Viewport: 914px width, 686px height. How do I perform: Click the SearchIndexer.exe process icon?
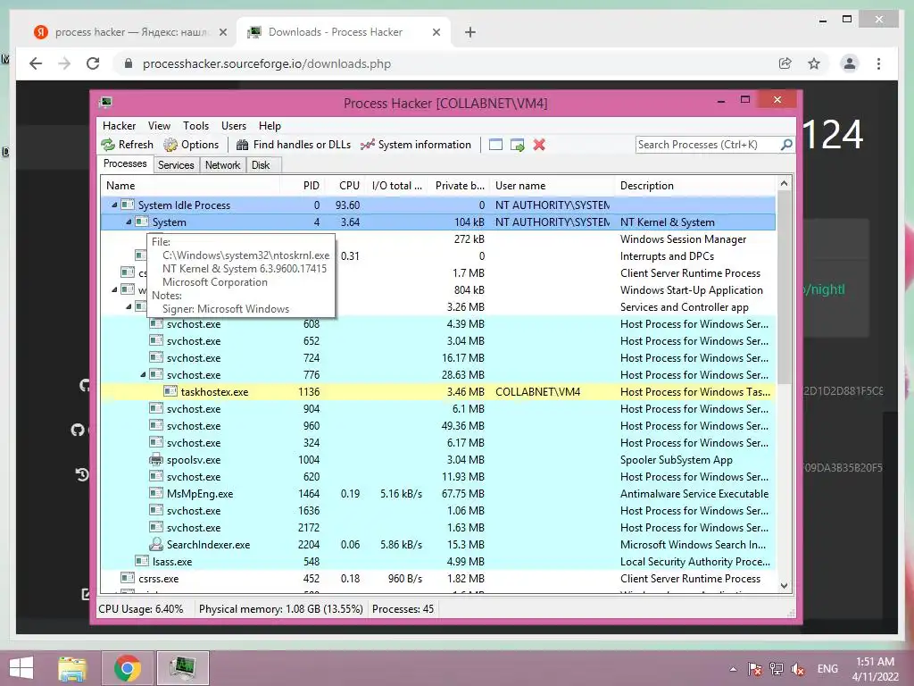[155, 544]
